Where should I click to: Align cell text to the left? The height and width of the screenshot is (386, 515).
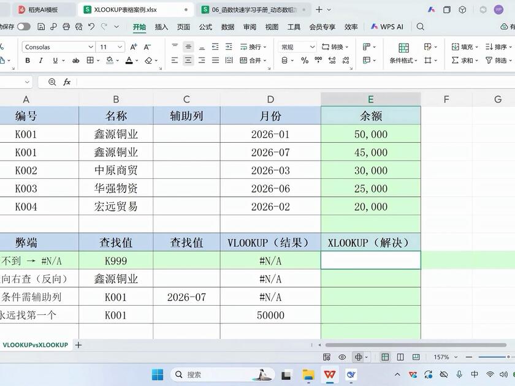pos(175,60)
